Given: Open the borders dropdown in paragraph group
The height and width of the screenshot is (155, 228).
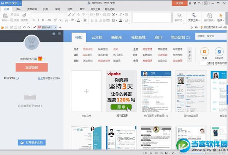Looking at the screenshot, I should 127,21.
